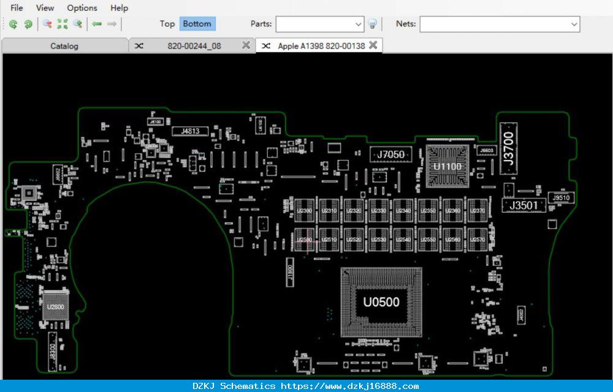The width and height of the screenshot is (613, 392).
Task: Select the Bottom board side
Action: [197, 24]
